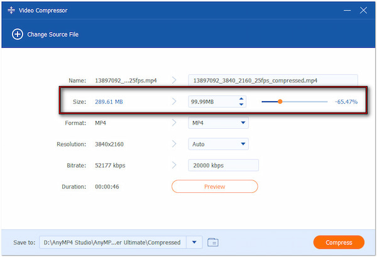Click the Save to path text box
This screenshot has width=377, height=257.
tap(113, 242)
